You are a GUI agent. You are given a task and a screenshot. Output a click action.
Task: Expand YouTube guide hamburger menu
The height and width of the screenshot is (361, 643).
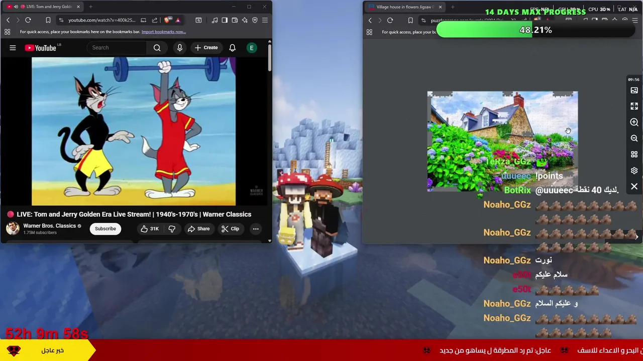[13, 48]
